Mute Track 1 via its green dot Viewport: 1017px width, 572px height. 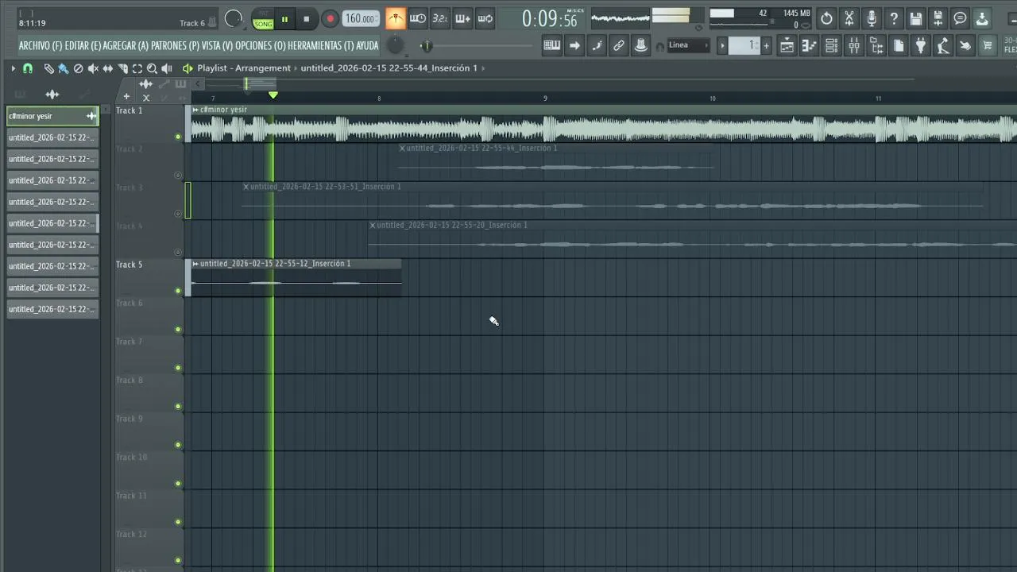[x=178, y=137]
